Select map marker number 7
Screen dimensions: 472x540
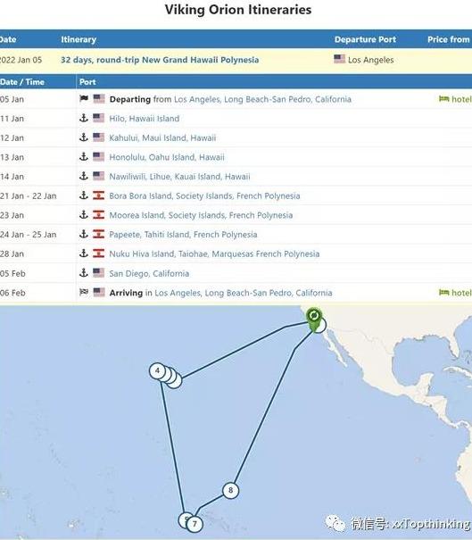click(x=195, y=524)
